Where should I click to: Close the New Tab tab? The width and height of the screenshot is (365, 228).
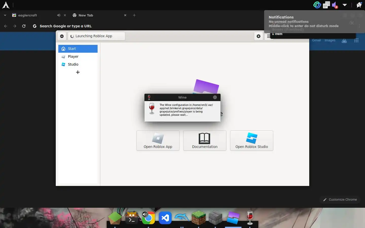coord(125,15)
